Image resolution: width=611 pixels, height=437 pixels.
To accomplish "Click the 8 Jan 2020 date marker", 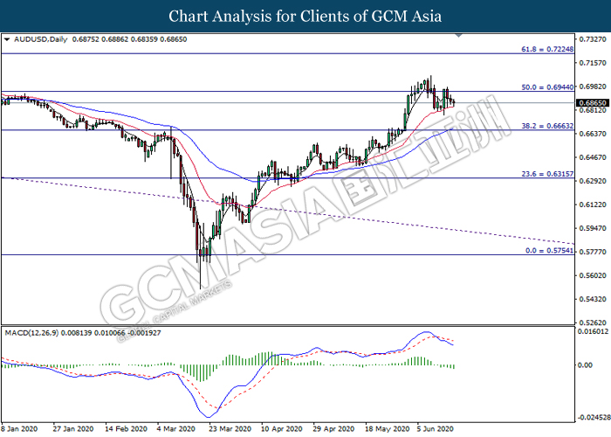I will [x=18, y=429].
